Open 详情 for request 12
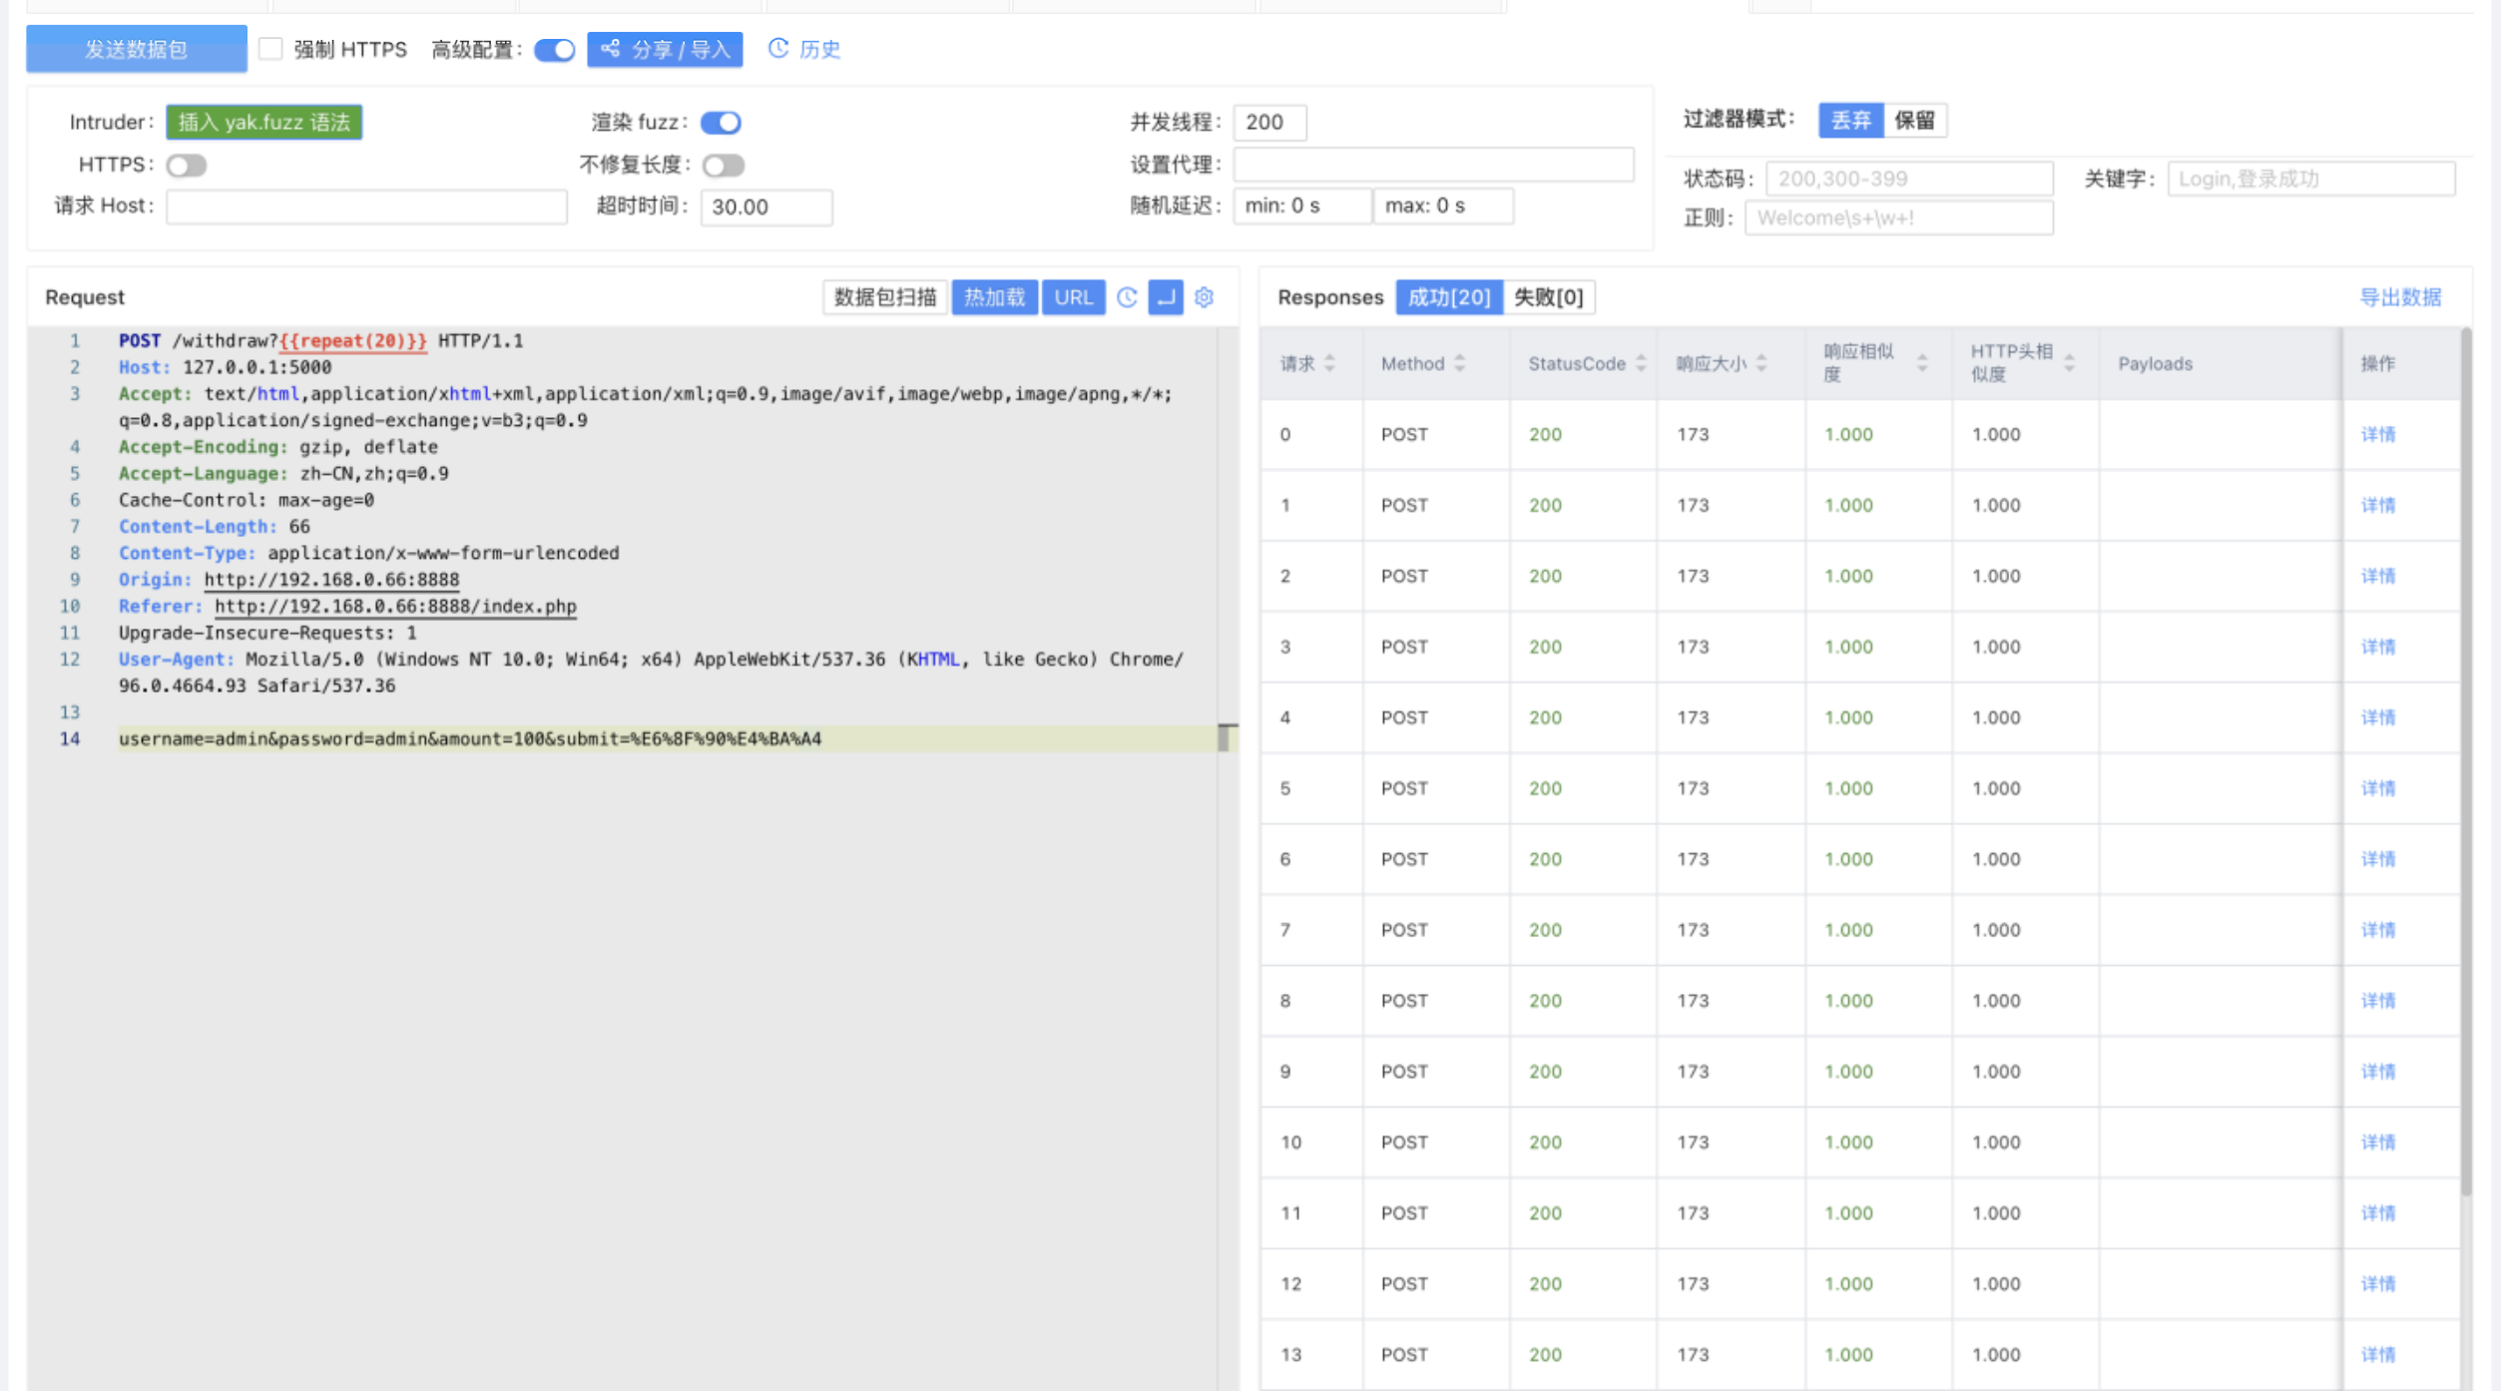 pos(2378,1284)
